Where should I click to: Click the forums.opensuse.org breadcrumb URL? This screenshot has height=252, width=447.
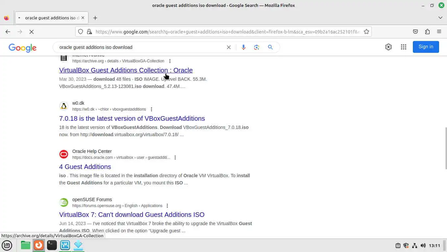click(117, 206)
